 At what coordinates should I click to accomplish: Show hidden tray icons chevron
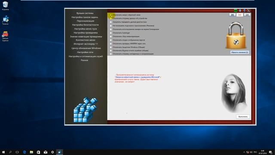pos(244,152)
